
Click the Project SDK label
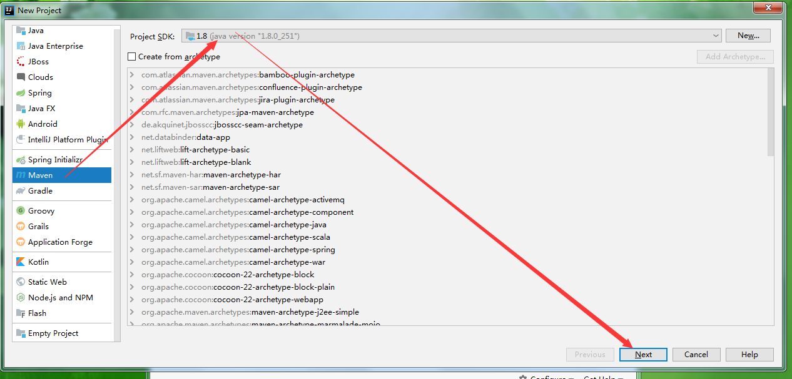152,37
